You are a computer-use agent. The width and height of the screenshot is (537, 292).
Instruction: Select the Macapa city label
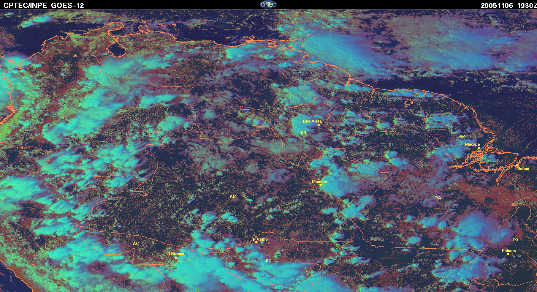pyautogui.click(x=472, y=144)
